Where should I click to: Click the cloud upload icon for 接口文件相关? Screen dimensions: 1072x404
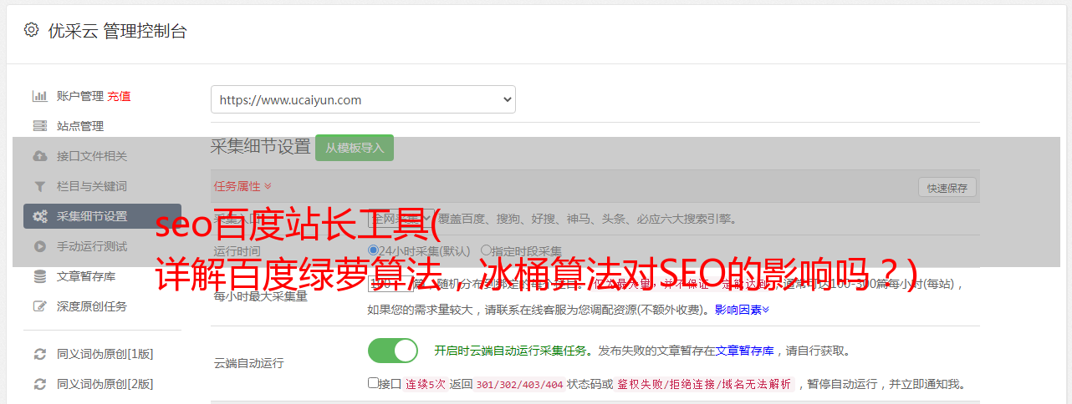click(x=39, y=156)
